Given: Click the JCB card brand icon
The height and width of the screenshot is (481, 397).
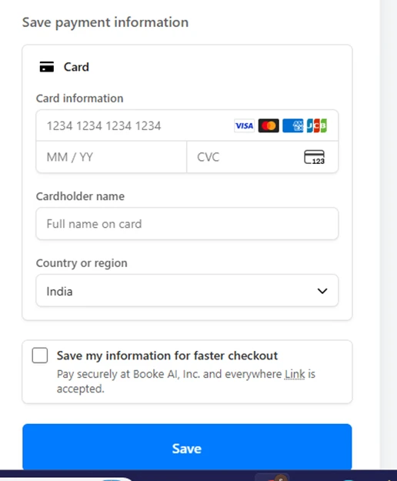Looking at the screenshot, I should (x=317, y=125).
